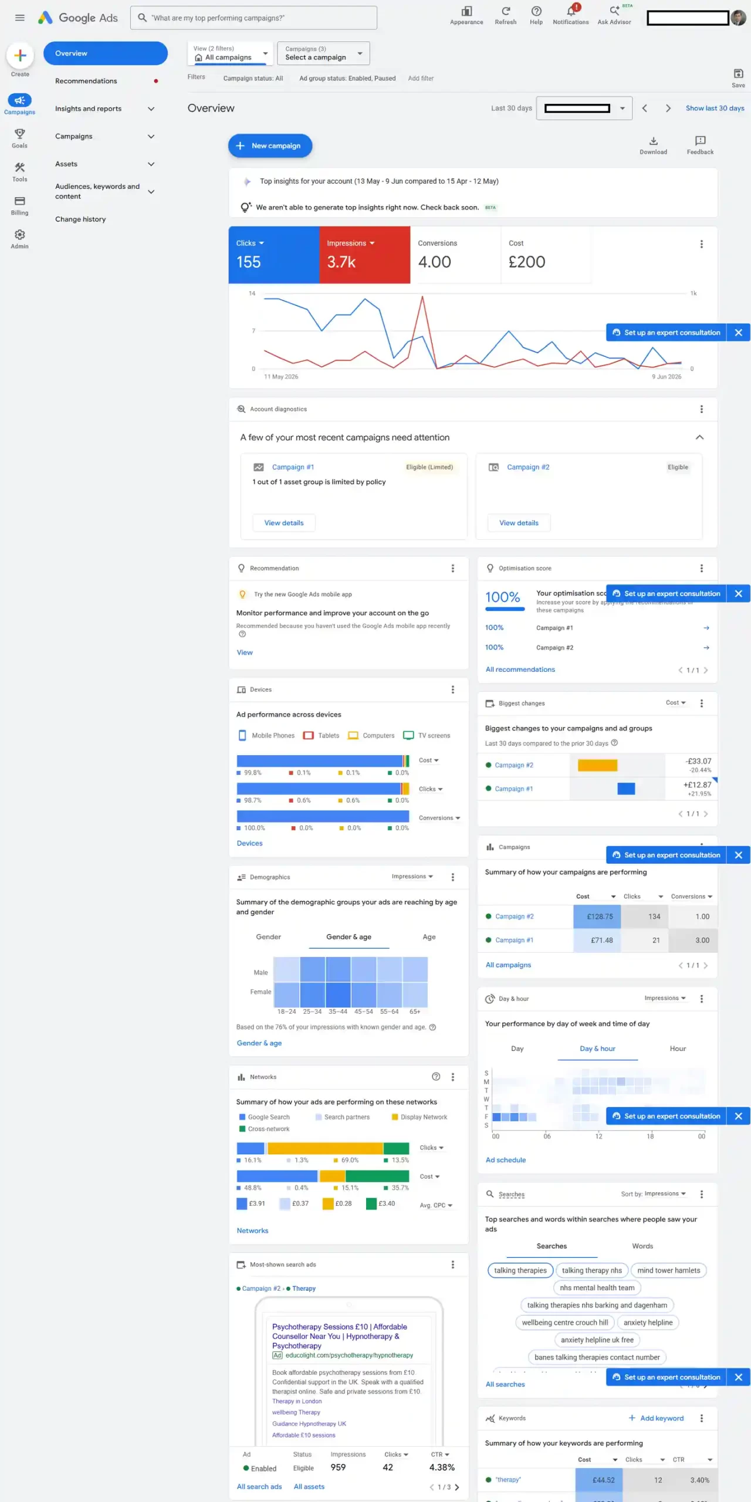Open Select a campaign dropdown
This screenshot has height=1502, width=751.
pos(324,53)
